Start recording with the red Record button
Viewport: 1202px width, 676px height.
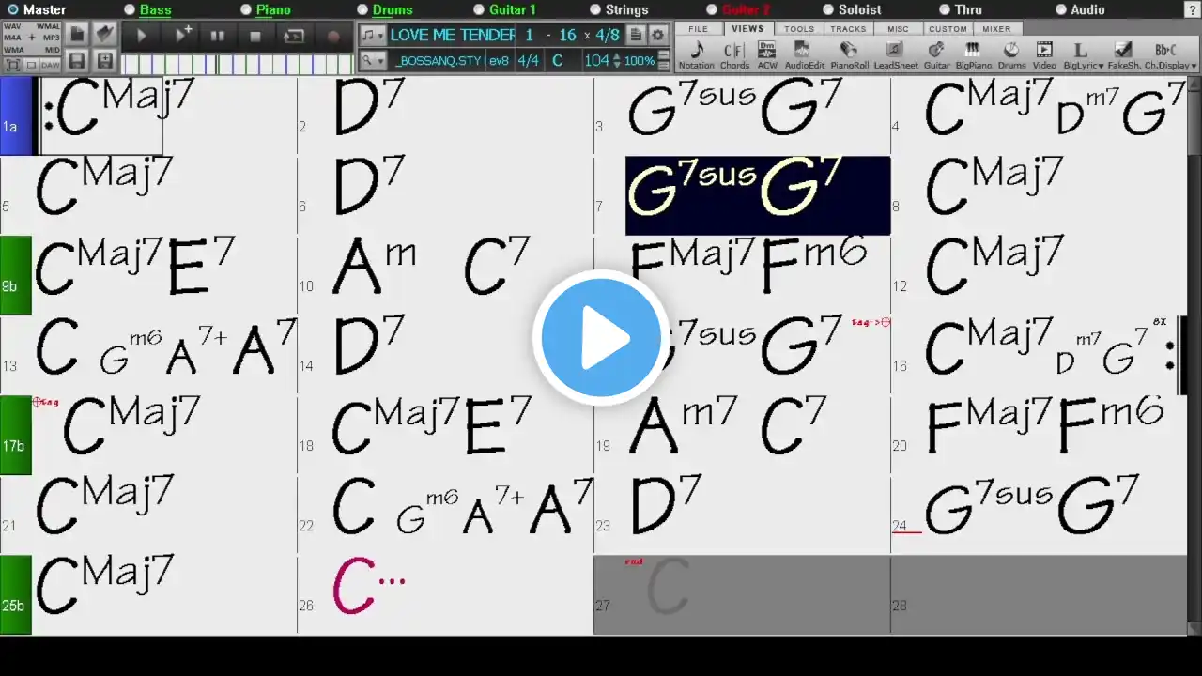click(x=333, y=36)
